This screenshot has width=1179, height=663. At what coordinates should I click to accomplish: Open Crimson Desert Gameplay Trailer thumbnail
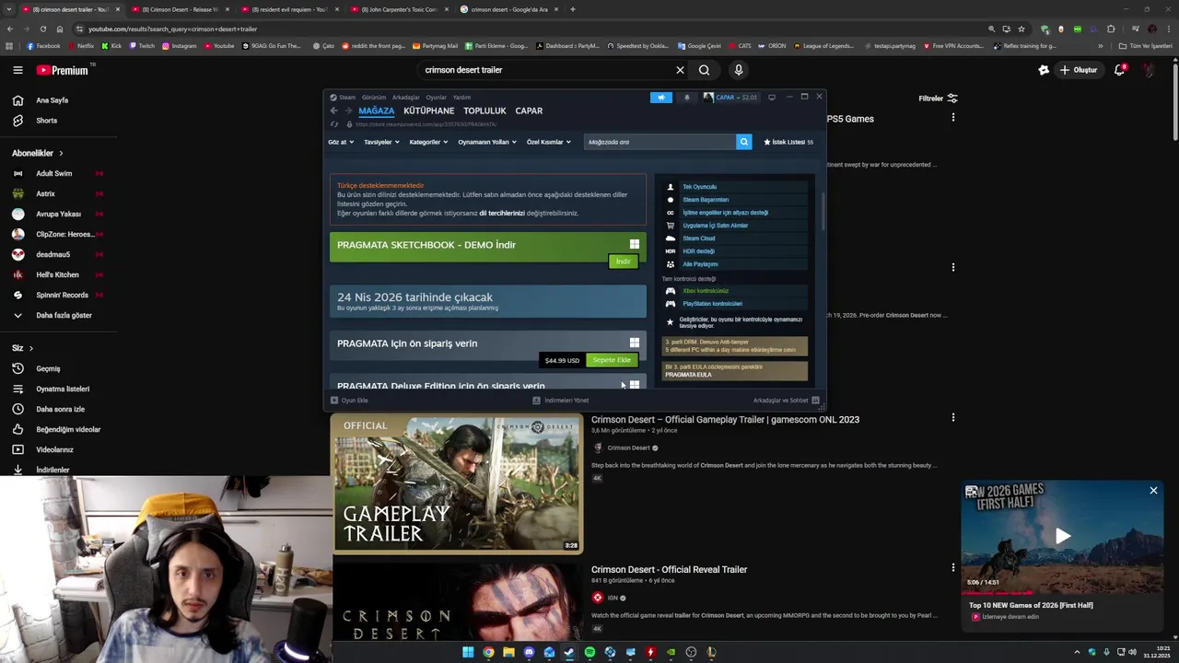457,483
